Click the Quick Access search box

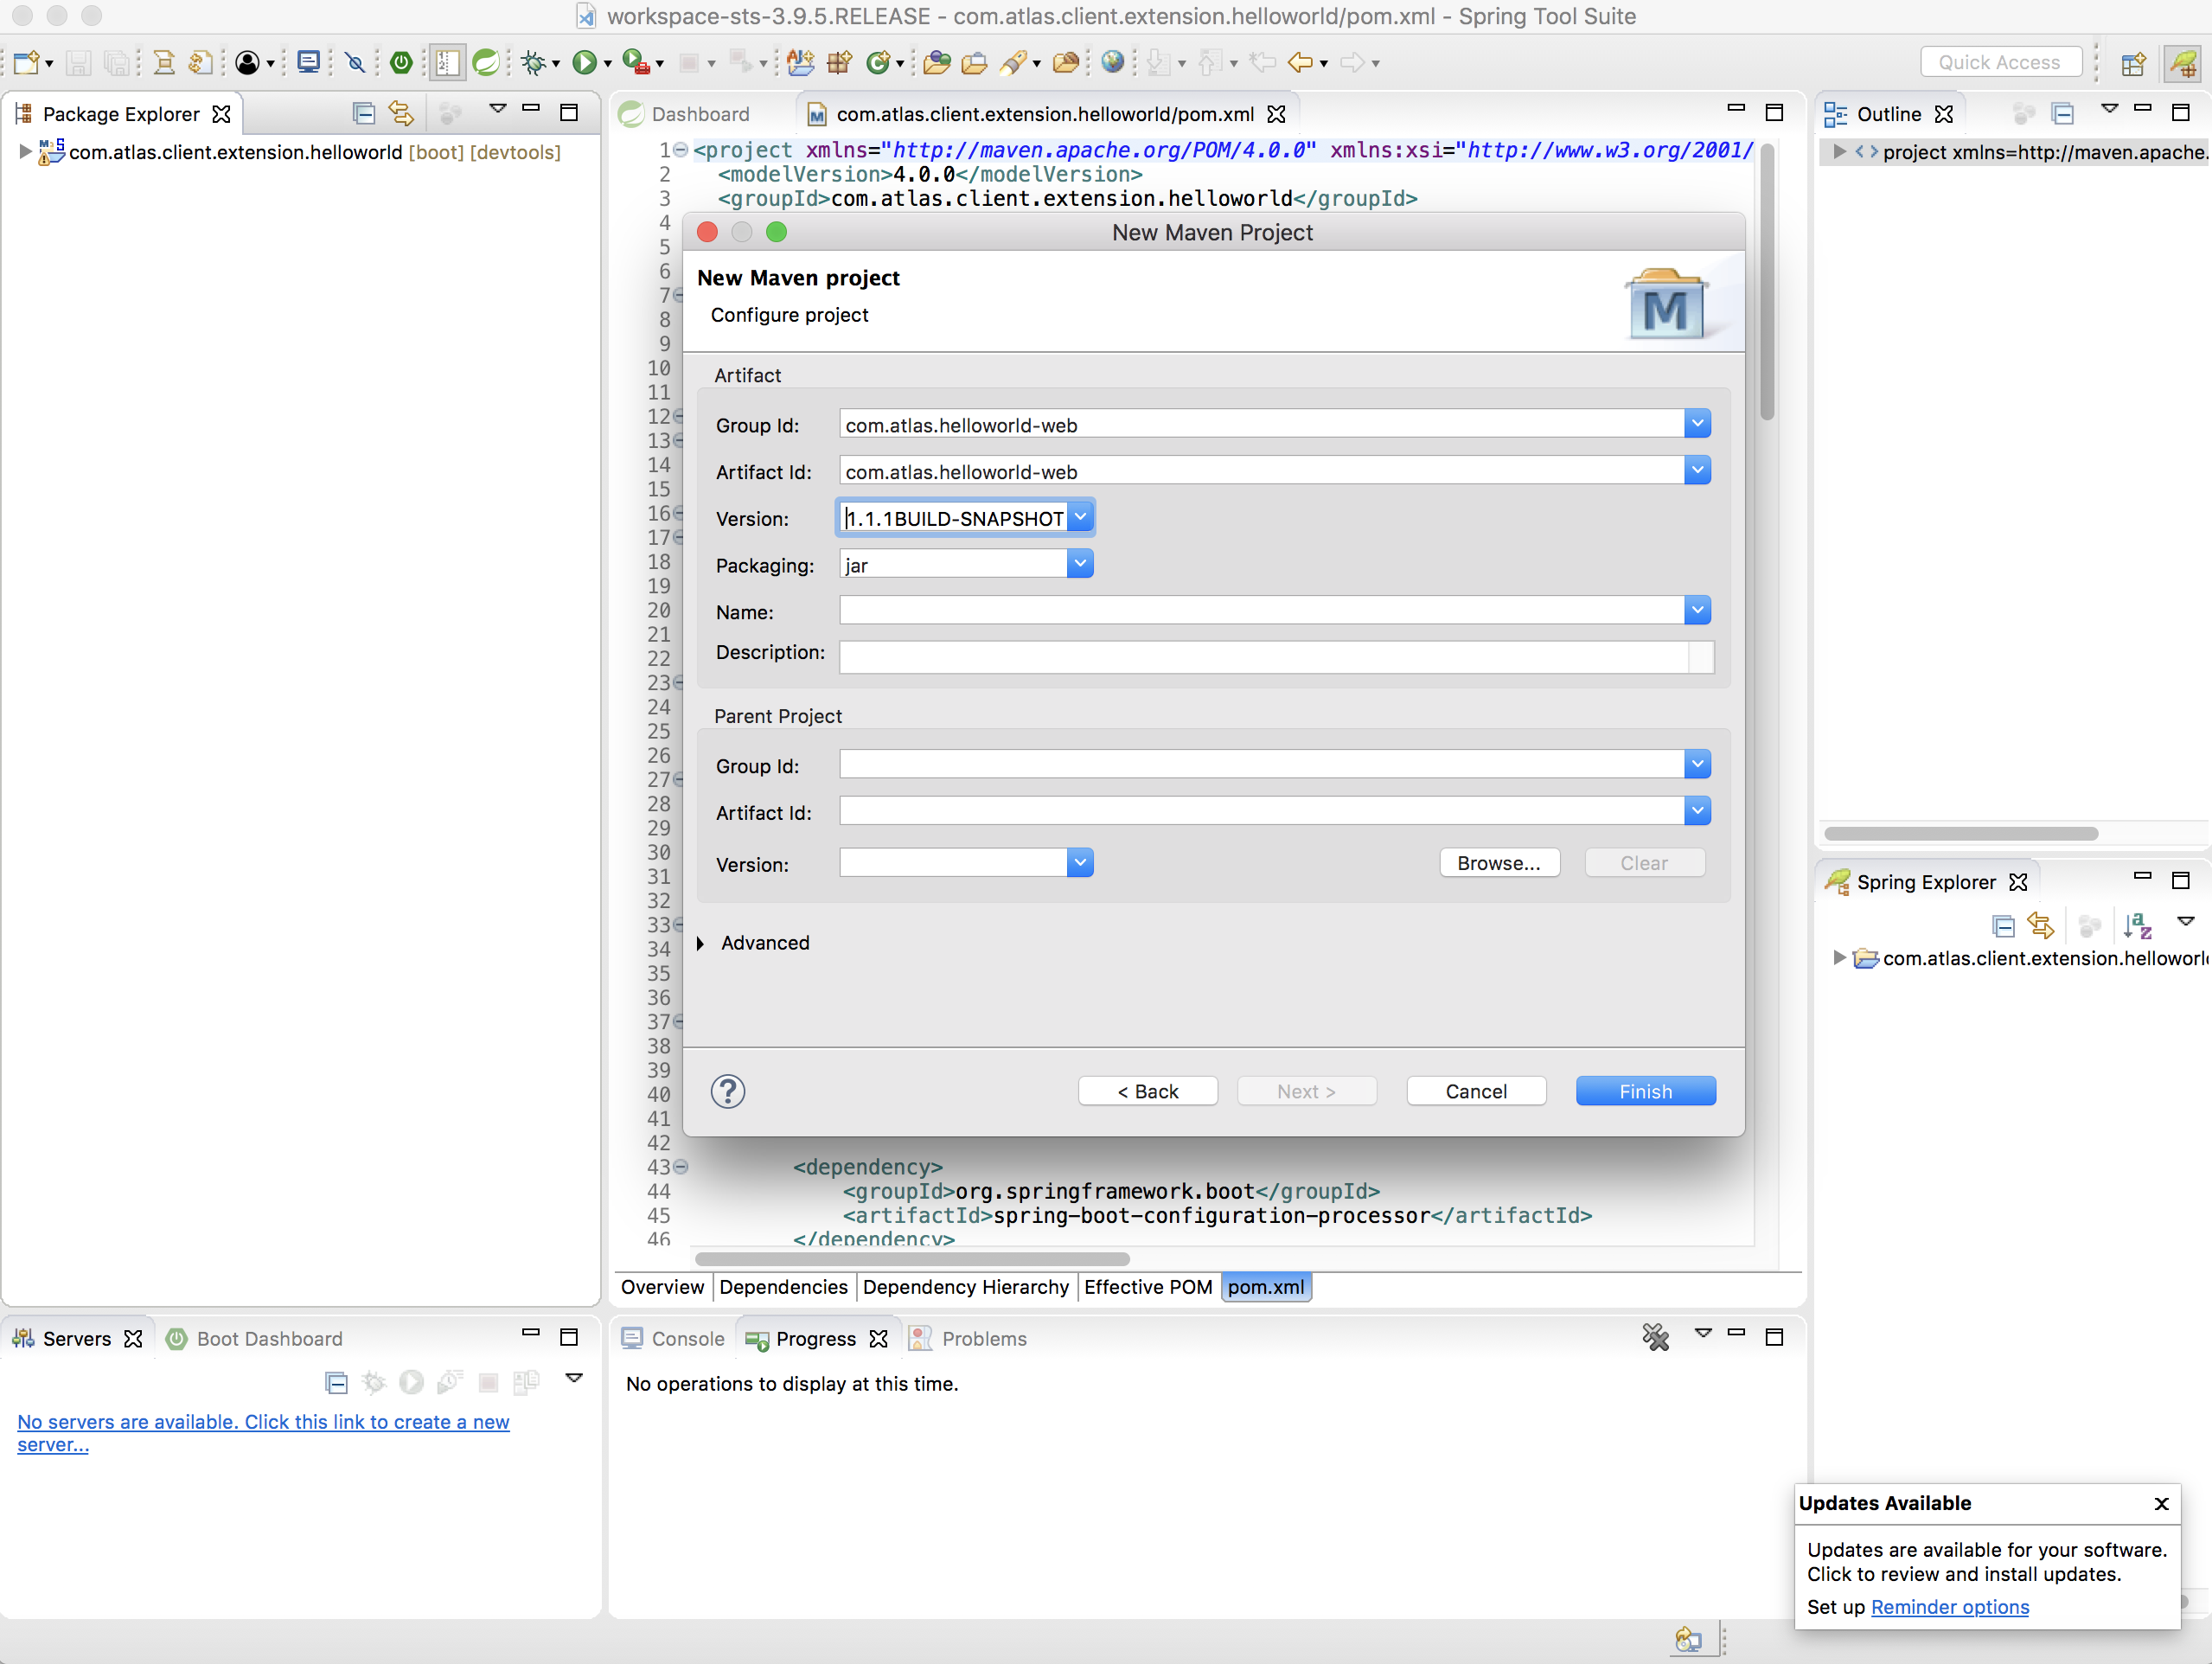1999,62
